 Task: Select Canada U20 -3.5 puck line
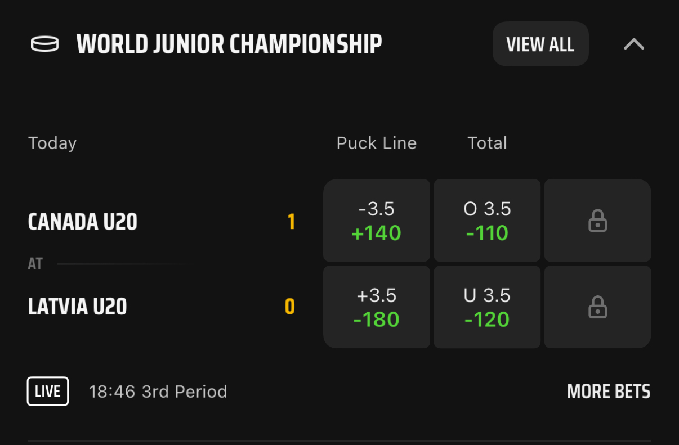(x=377, y=221)
